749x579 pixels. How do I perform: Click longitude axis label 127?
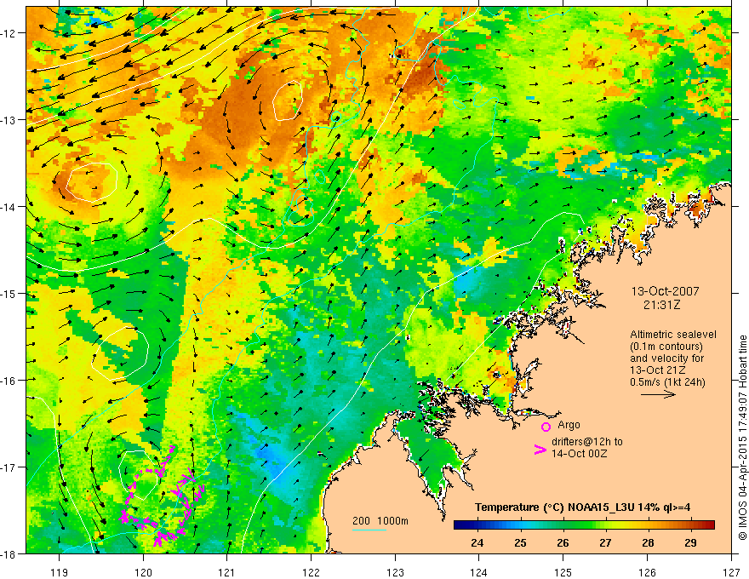coord(731,572)
